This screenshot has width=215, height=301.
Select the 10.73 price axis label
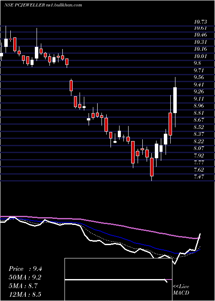click(x=201, y=21)
